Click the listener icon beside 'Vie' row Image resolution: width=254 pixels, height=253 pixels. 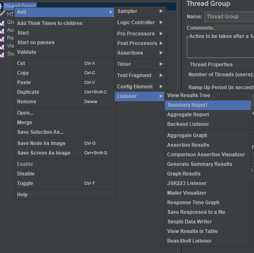point(2,47)
